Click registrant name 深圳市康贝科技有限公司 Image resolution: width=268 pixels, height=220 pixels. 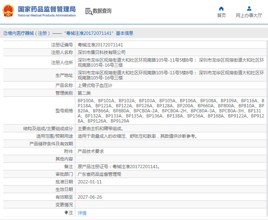101,52
